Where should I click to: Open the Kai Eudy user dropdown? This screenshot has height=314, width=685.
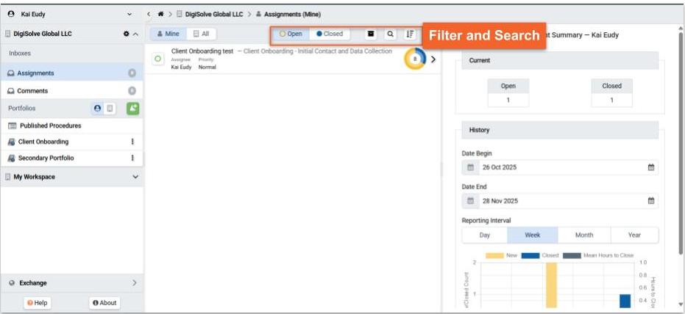pos(129,15)
